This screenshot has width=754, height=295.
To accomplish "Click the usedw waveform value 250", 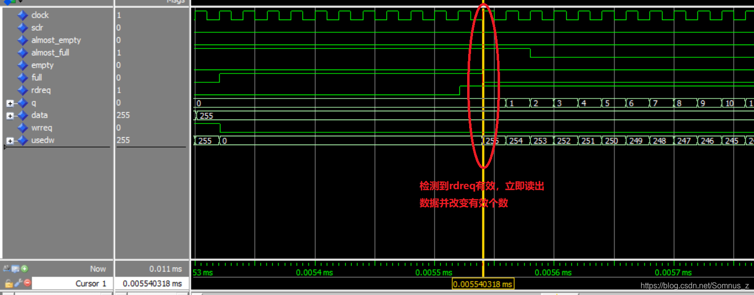I will coord(612,141).
